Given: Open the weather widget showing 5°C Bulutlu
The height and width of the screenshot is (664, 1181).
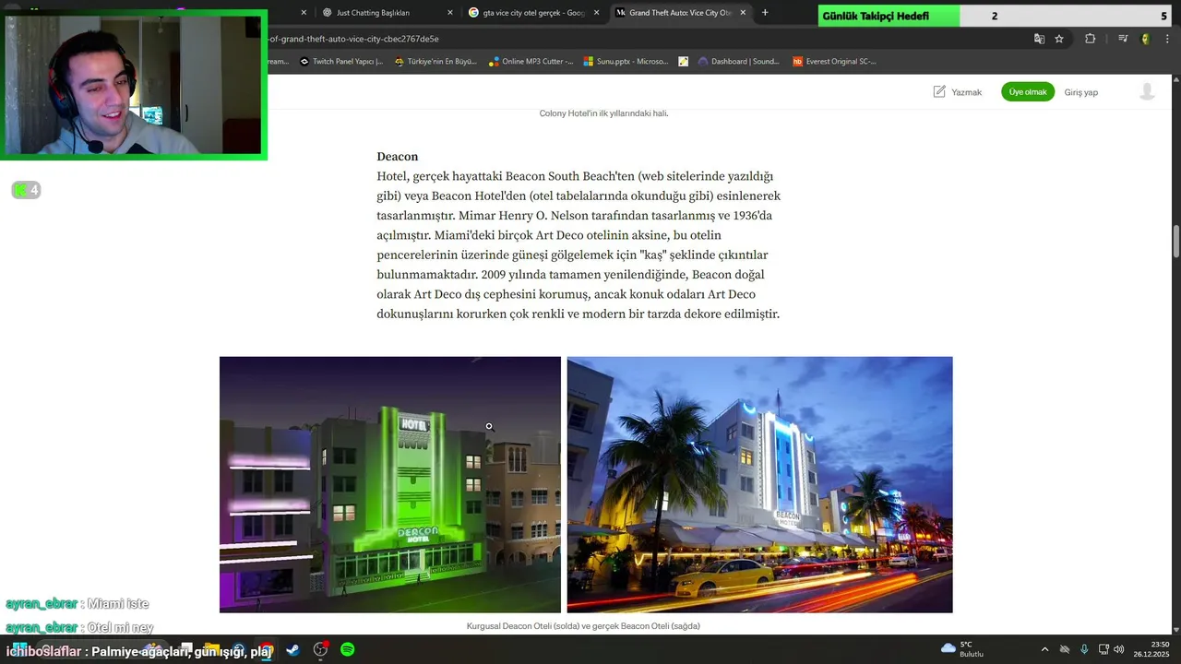Looking at the screenshot, I should [962, 649].
